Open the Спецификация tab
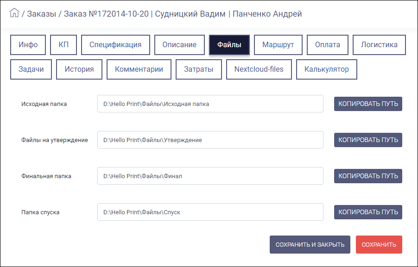The image size is (418, 267). [x=115, y=45]
